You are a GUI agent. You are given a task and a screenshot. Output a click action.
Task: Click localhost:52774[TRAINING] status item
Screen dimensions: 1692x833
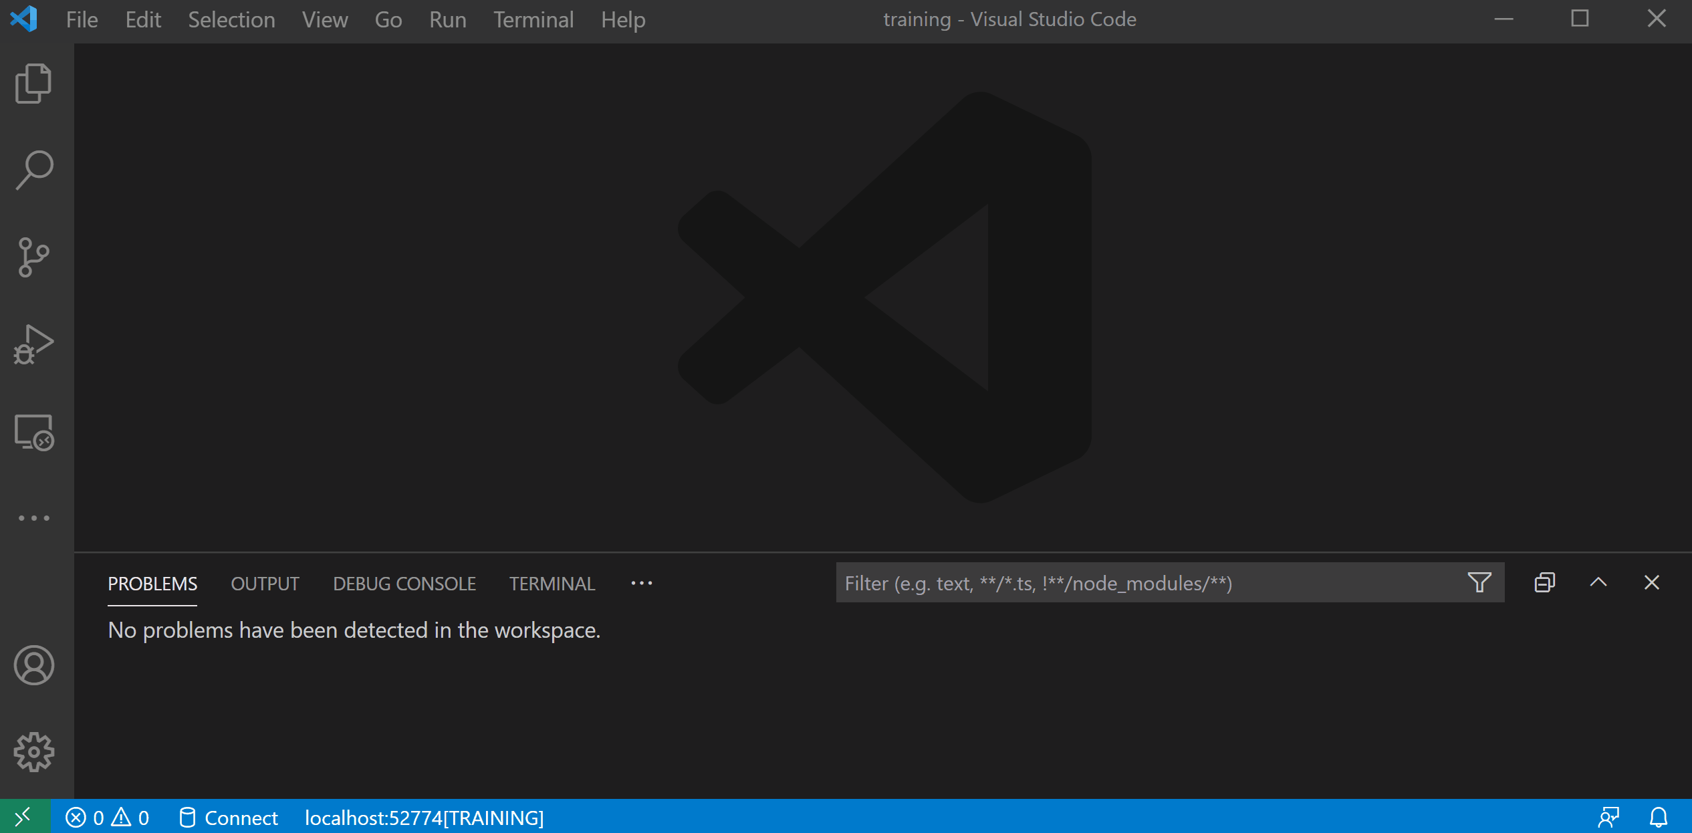[424, 818]
